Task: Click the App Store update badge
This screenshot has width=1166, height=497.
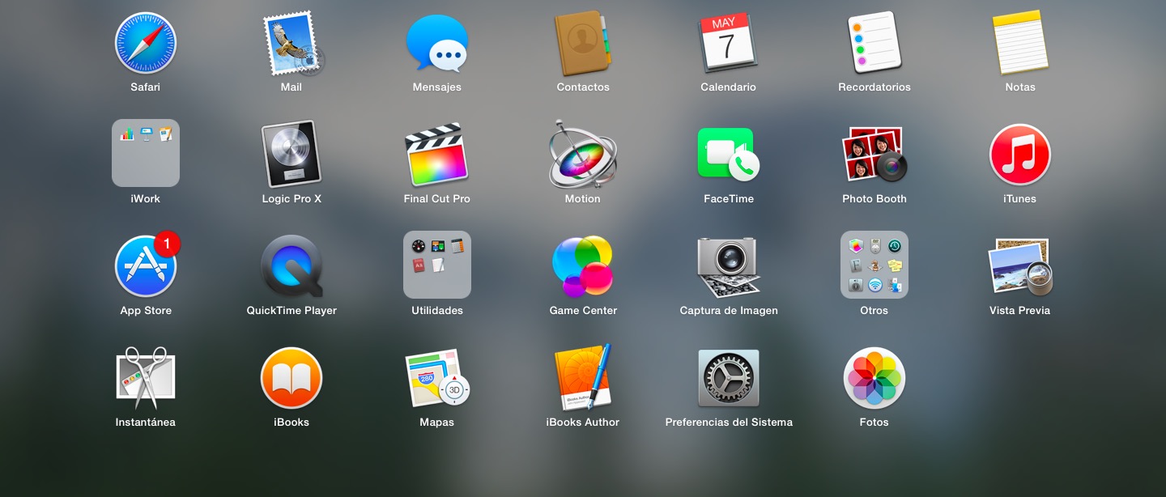Action: 167,243
